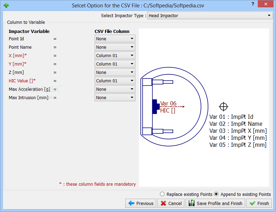Click the 'X [mm]*' label
Screen dimensions: 276x212
18,56
